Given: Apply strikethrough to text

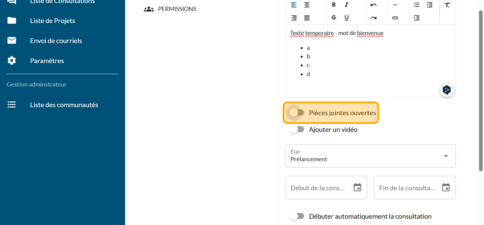Looking at the screenshot, I should click(x=333, y=18).
